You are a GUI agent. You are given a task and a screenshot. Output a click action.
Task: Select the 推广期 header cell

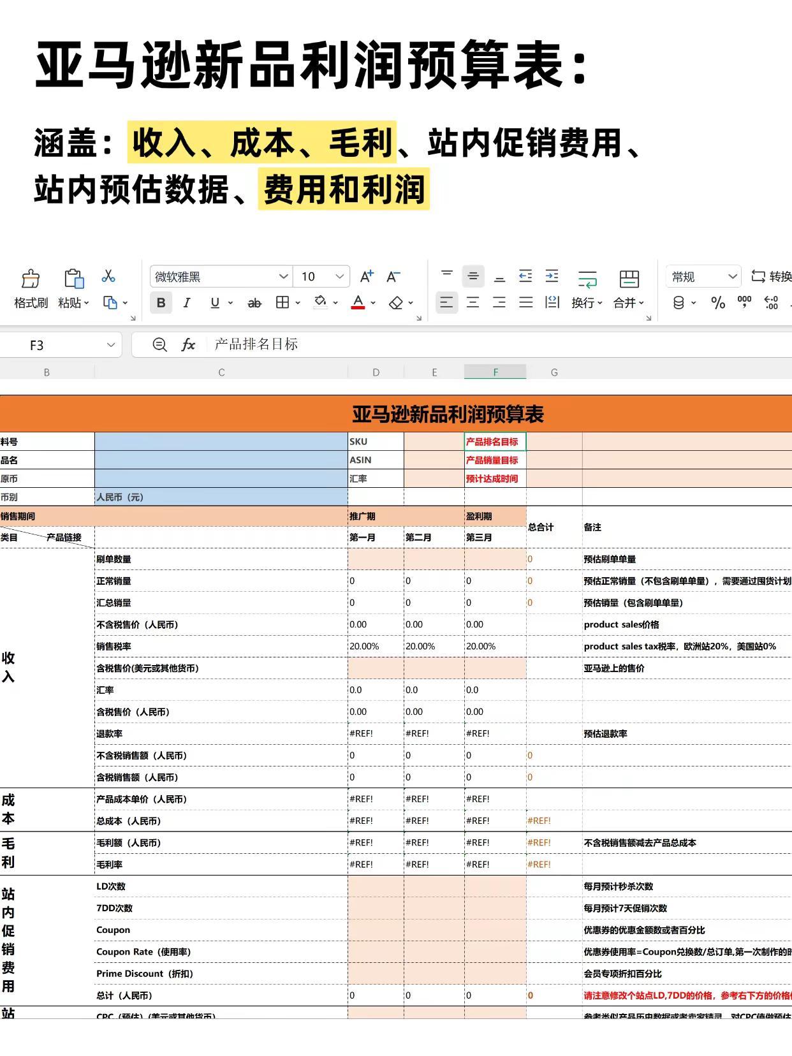coord(406,516)
